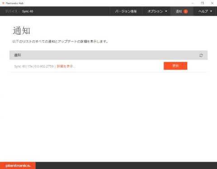Select the Sync 40|15e|0.0.402.2759 firmware text
This screenshot has width=217, height=169.
pyautogui.click(x=34, y=66)
